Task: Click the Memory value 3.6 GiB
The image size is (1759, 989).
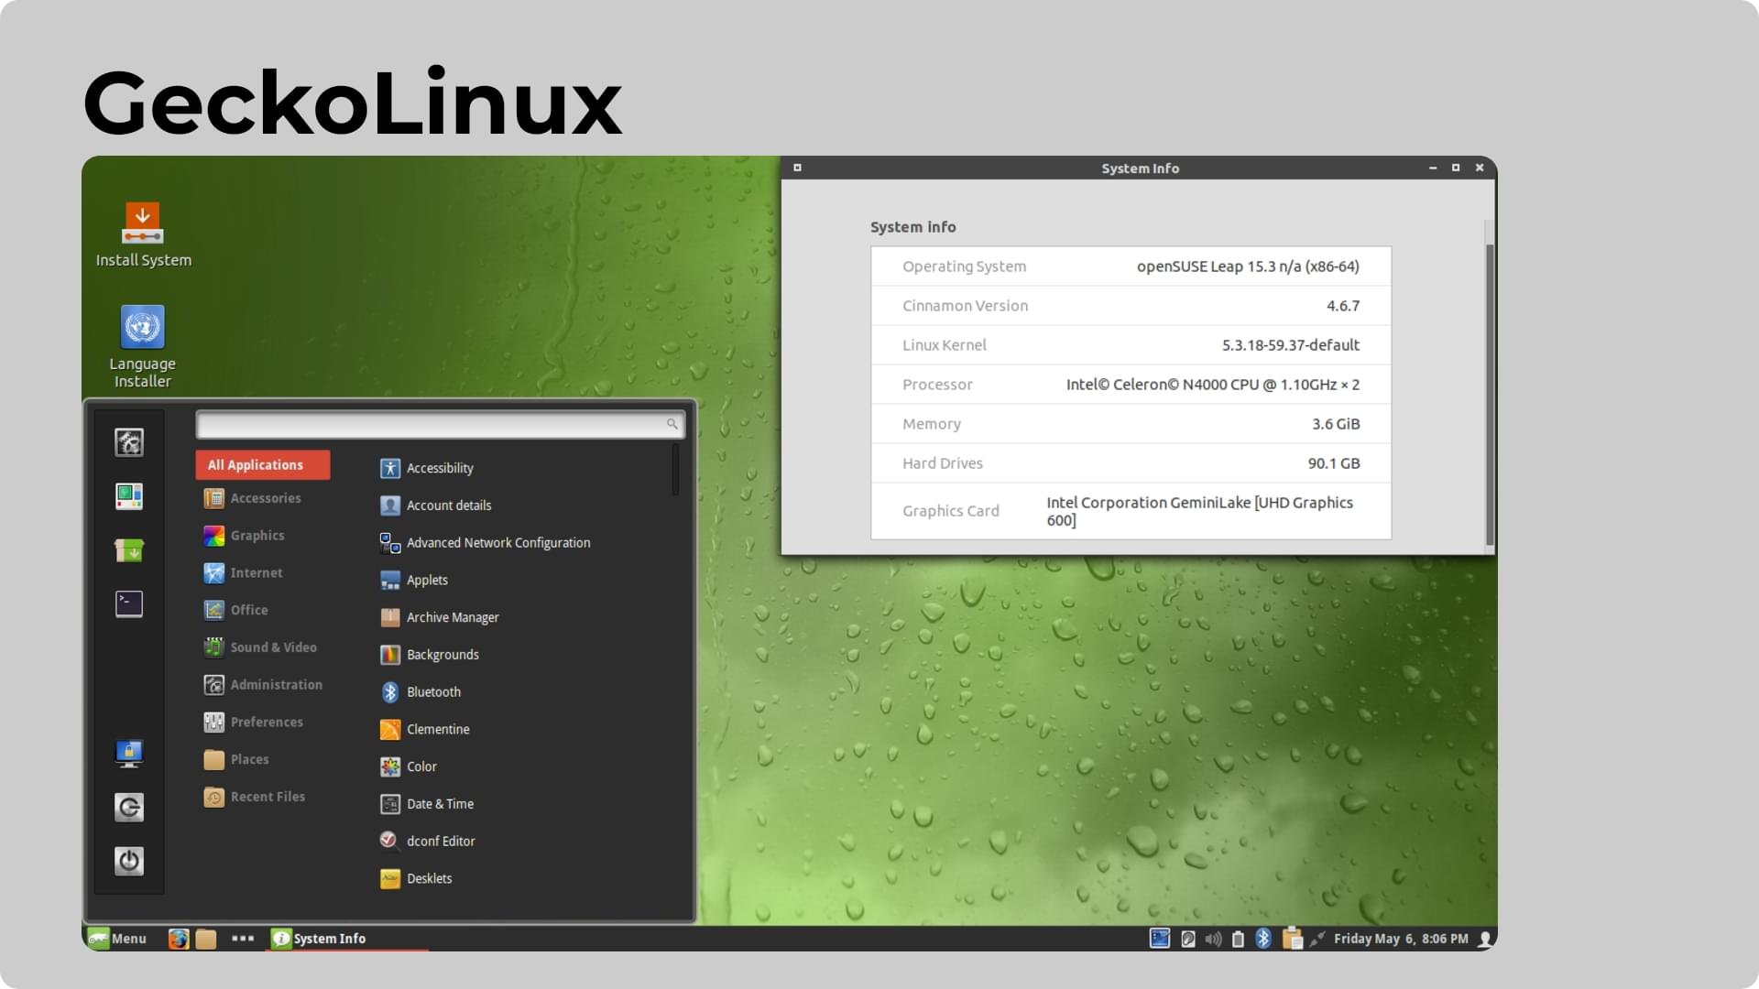Action: pyautogui.click(x=1336, y=424)
